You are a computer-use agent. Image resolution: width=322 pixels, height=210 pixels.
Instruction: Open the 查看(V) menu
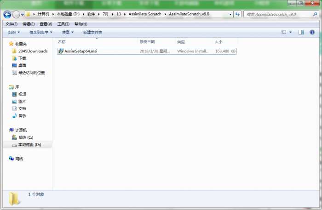(46, 24)
